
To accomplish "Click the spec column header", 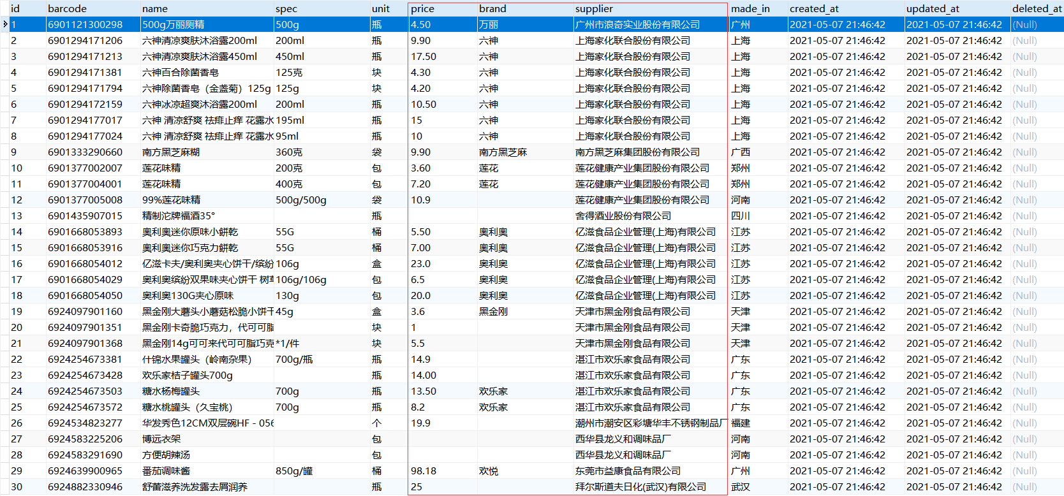I will pyautogui.click(x=321, y=8).
